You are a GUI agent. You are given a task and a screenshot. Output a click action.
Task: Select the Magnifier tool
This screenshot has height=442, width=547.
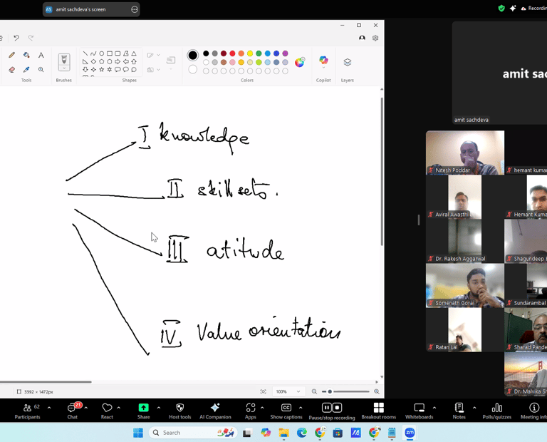[x=41, y=69]
